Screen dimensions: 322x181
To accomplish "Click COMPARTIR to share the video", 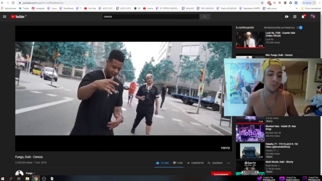I will click(195, 163).
